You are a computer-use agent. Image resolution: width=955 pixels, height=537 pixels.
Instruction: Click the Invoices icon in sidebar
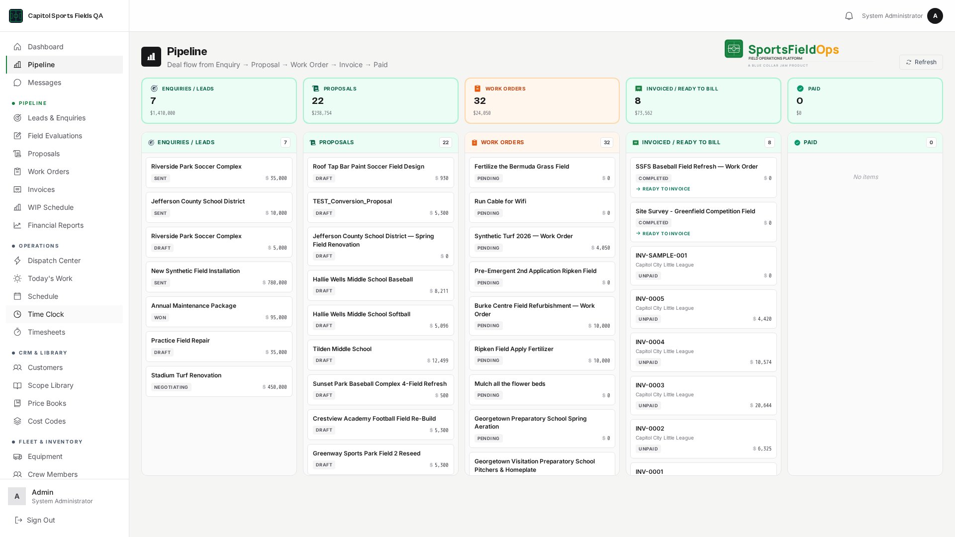point(17,189)
